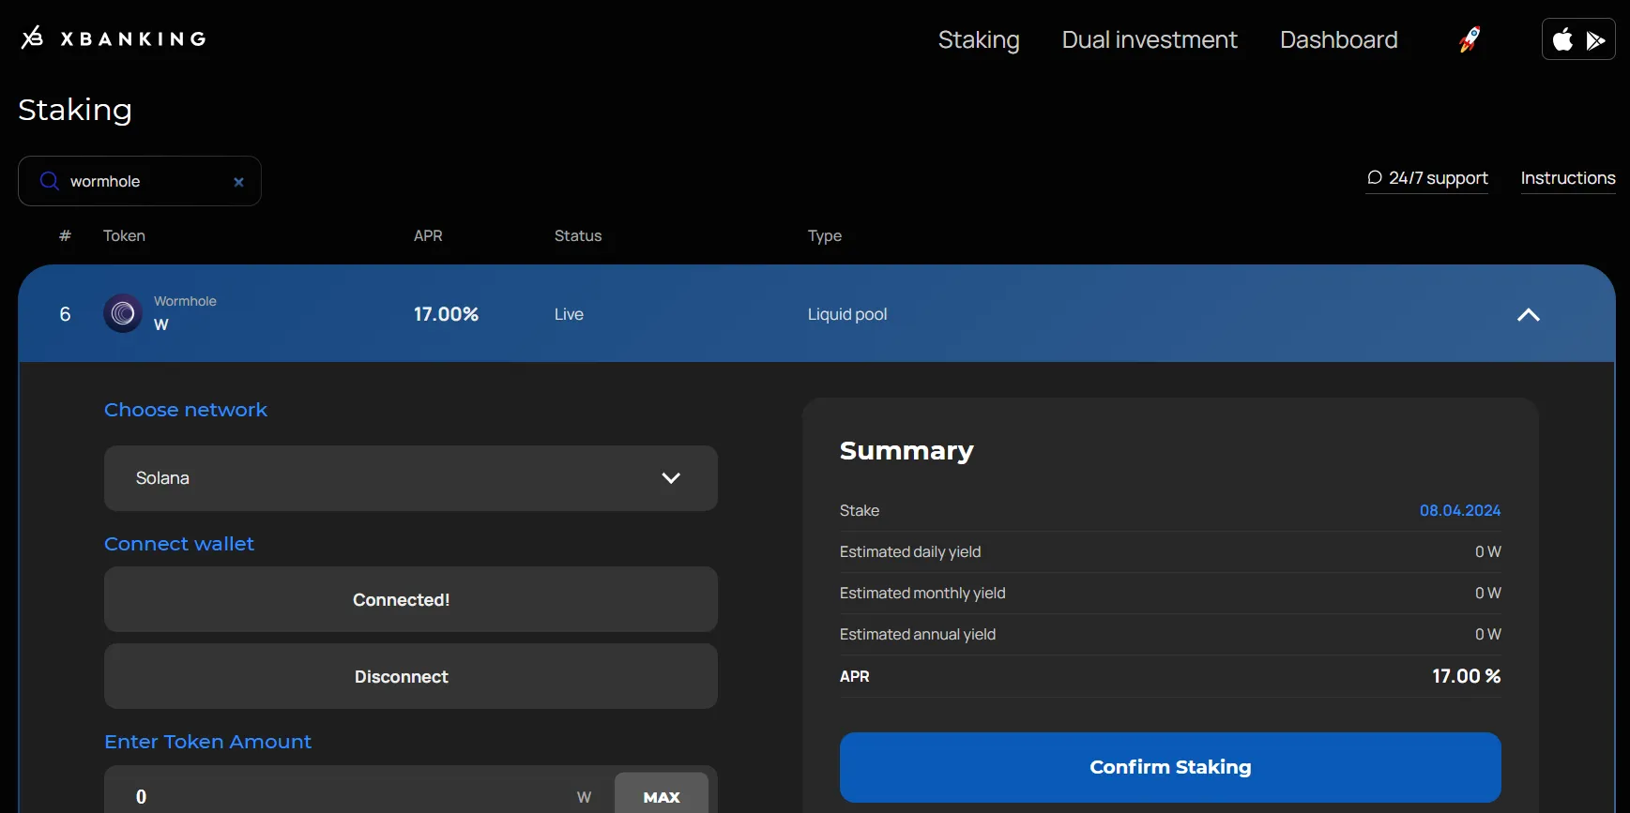This screenshot has width=1630, height=813.
Task: Click the Apple app store icon
Action: click(1562, 40)
